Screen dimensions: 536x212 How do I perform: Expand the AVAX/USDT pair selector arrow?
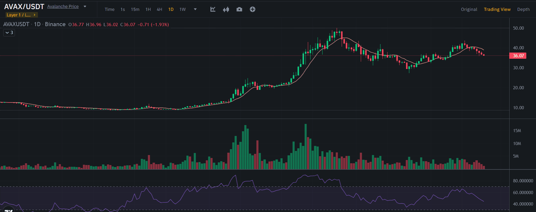[x=85, y=6]
